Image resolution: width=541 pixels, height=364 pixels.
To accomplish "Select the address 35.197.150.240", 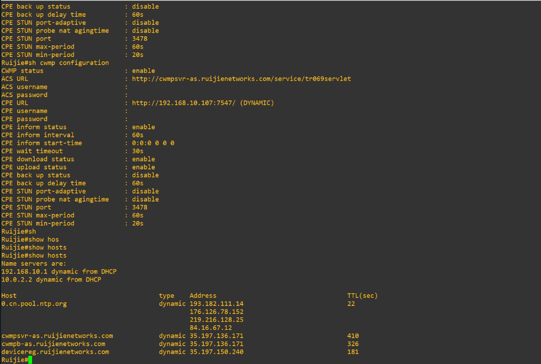I will click(216, 352).
